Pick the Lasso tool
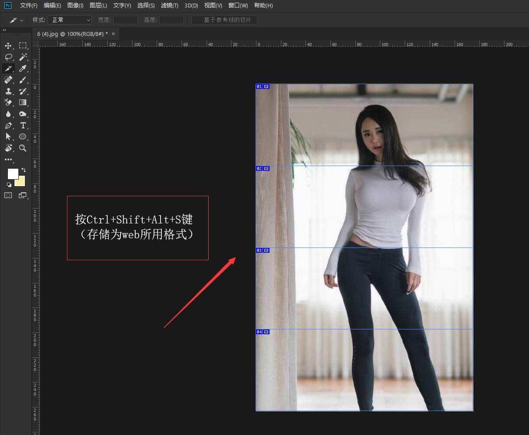This screenshot has height=435, width=529. point(8,57)
